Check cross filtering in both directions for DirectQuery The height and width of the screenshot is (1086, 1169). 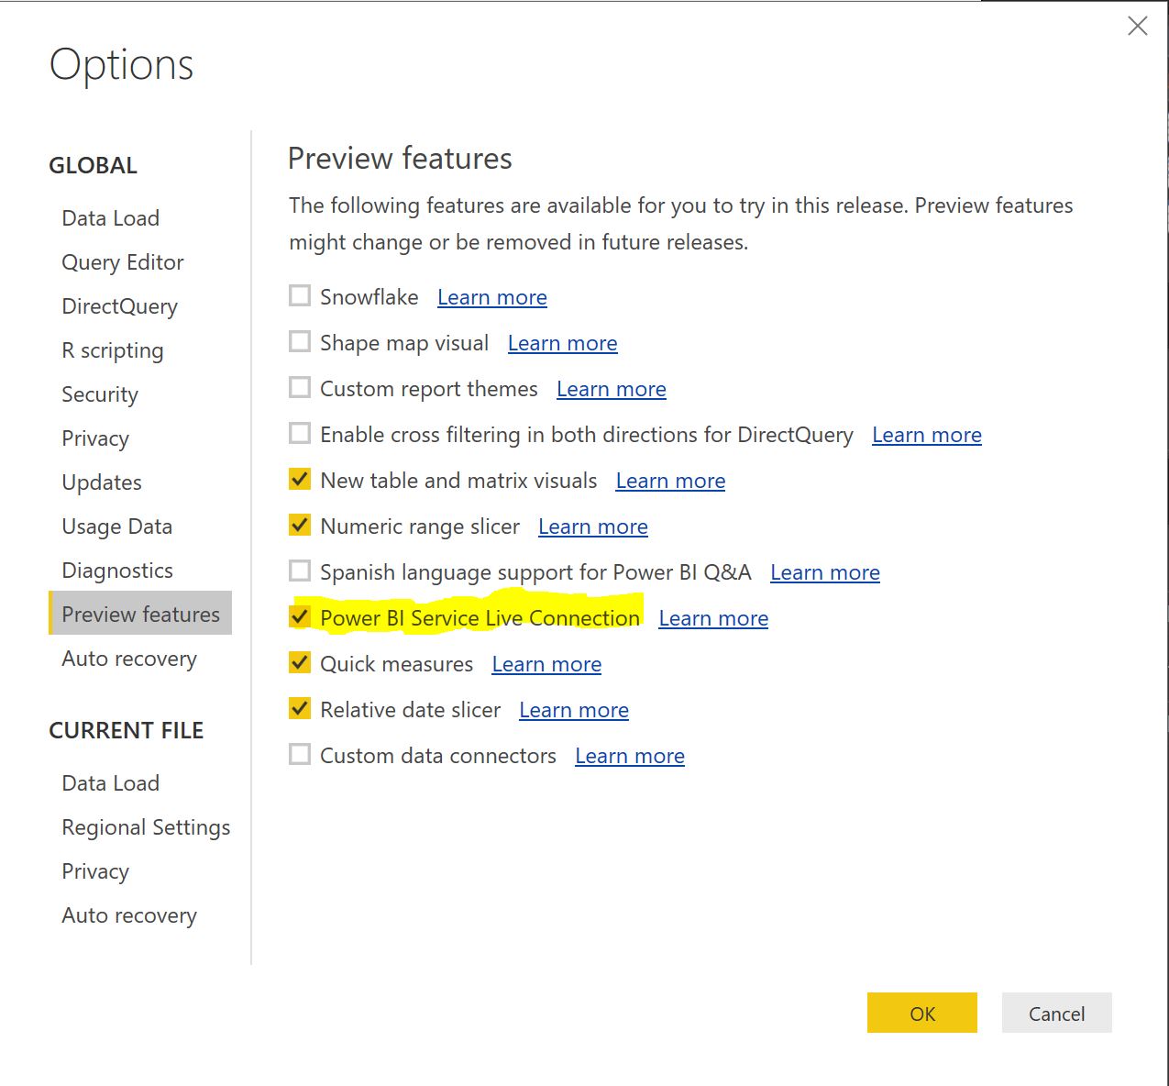pos(299,433)
